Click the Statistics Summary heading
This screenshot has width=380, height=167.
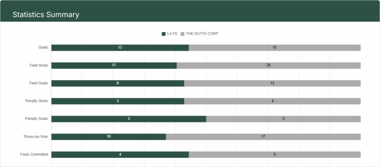[x=46, y=15]
